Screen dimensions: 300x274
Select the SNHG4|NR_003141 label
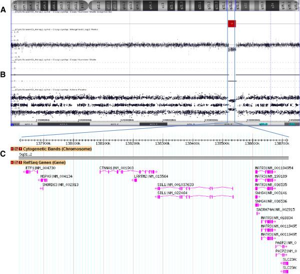271,193
